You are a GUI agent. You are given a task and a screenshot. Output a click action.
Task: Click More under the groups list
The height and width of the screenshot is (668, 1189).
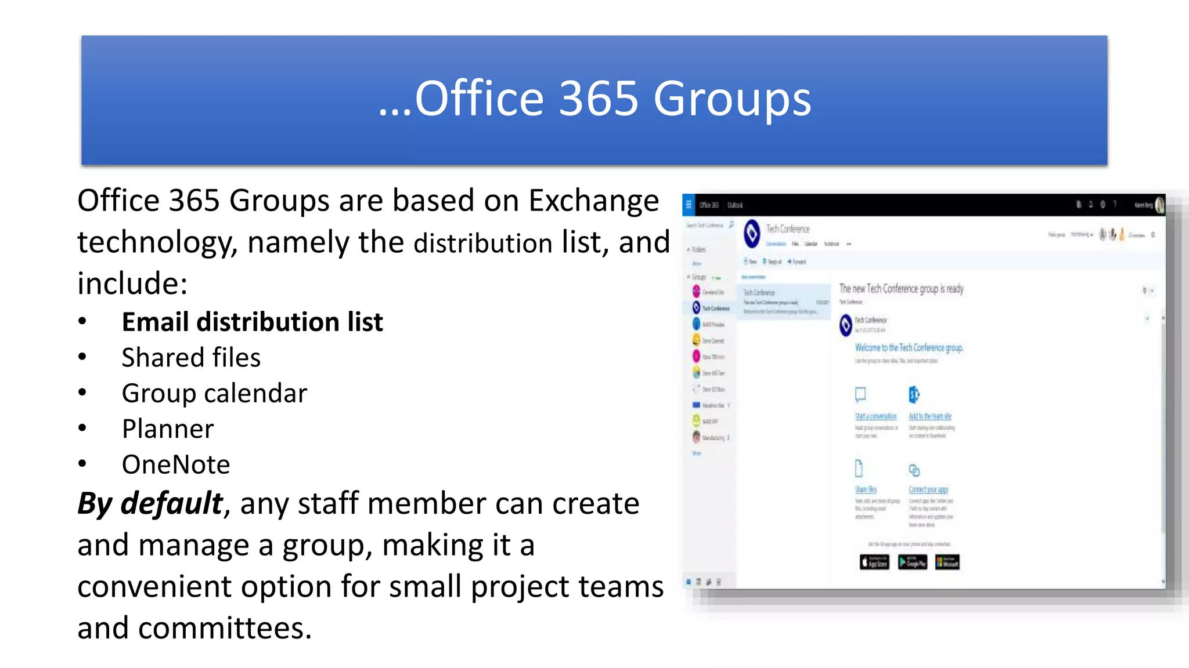click(697, 453)
